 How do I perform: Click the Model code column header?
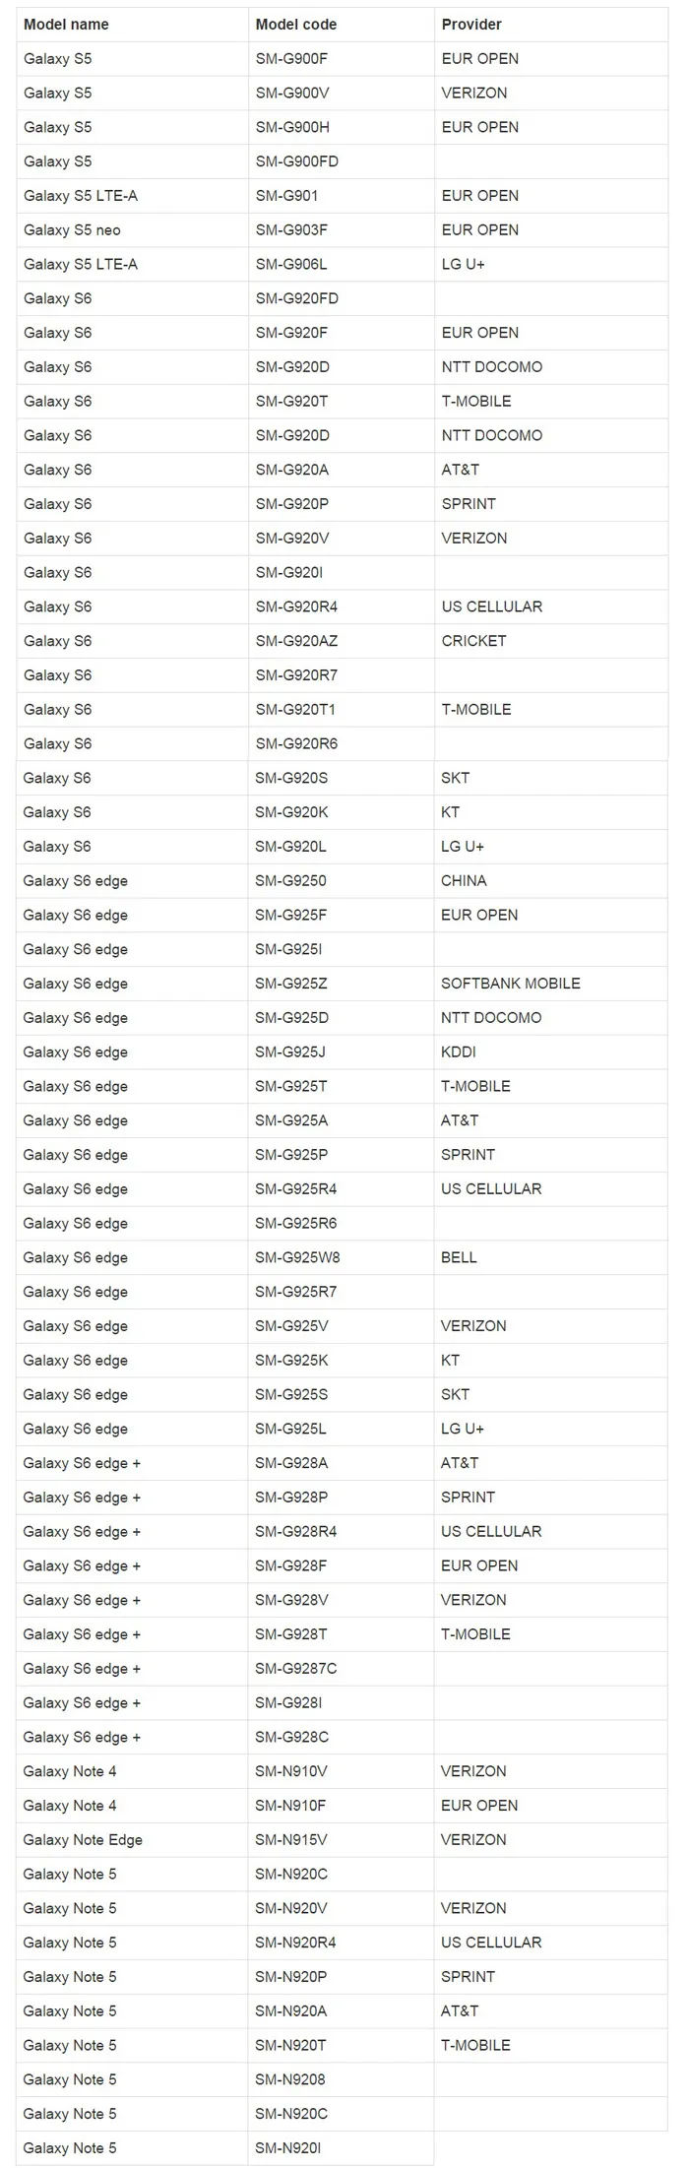(295, 24)
